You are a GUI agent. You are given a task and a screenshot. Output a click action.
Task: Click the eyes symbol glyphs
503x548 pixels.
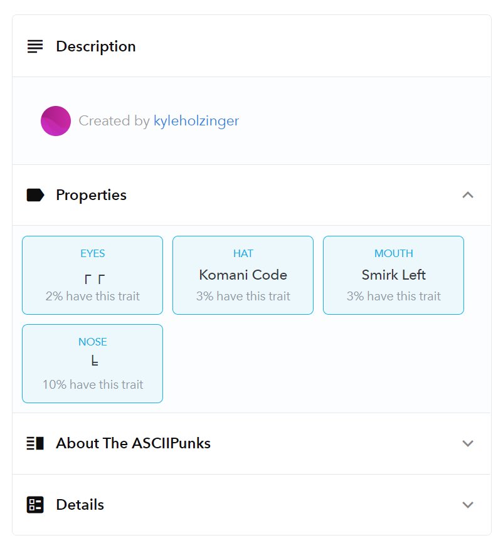click(94, 279)
